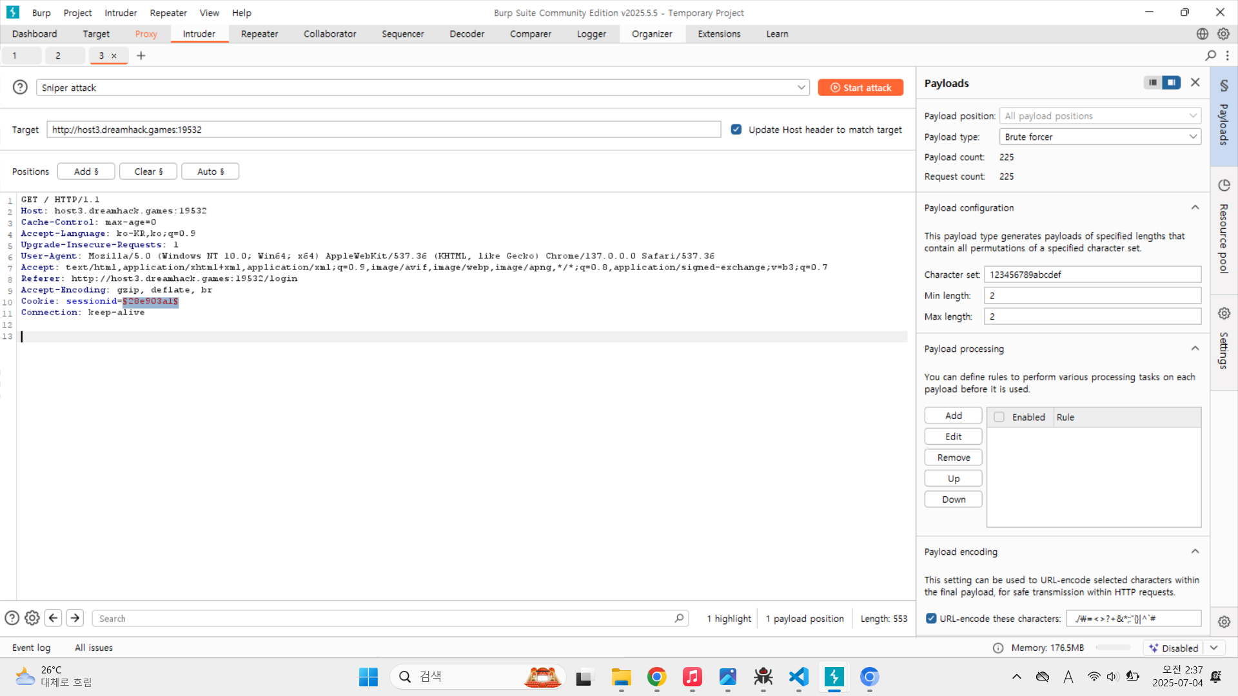This screenshot has height=696, width=1238.
Task: Toggle Update Host header to match target
Action: pos(736,130)
